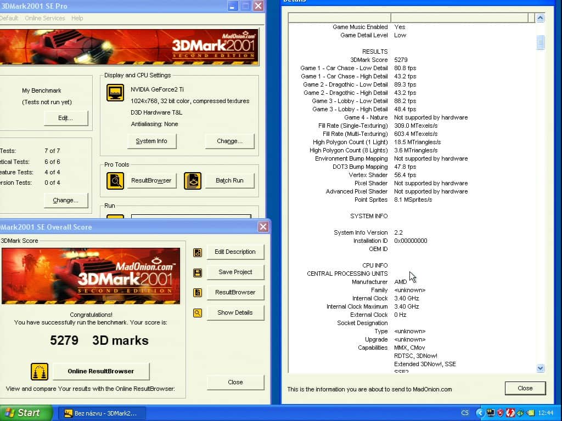Save the project with Save Project
562x421 pixels.
(x=235, y=272)
